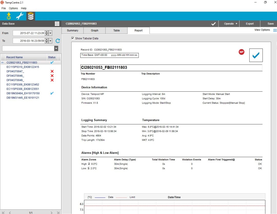Click the grid view icon beside Data Base
277x214 pixels.
click(x=57, y=24)
